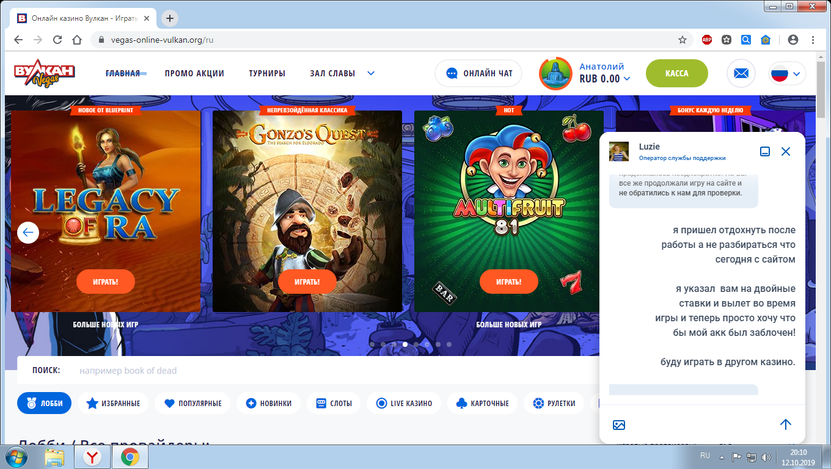Show hidden system tray icons
The width and height of the screenshot is (831, 469).
click(x=722, y=456)
